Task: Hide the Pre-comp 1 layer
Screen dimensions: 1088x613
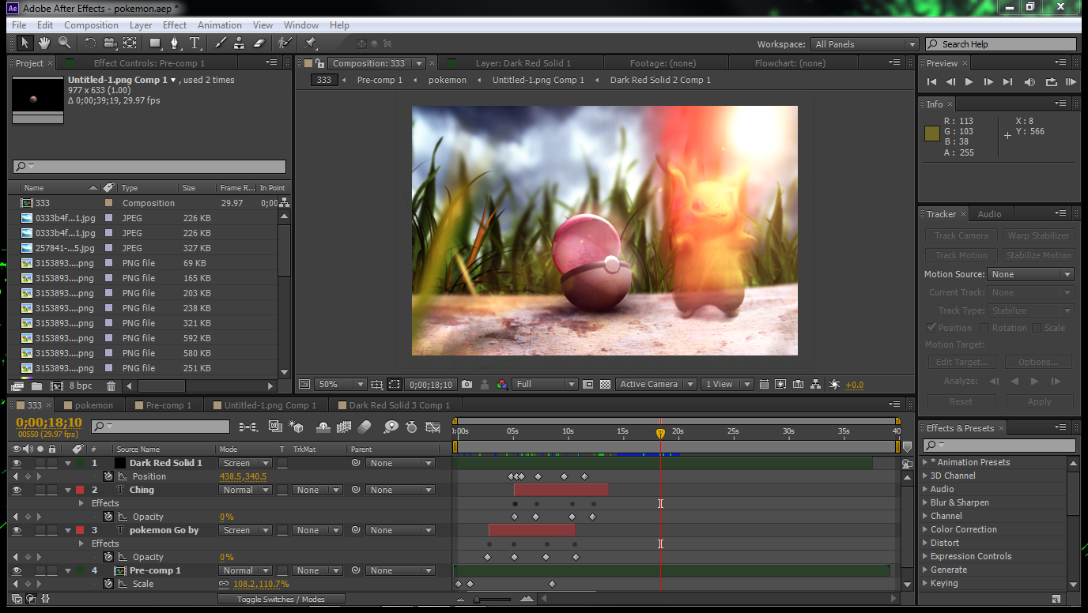Action: point(17,570)
